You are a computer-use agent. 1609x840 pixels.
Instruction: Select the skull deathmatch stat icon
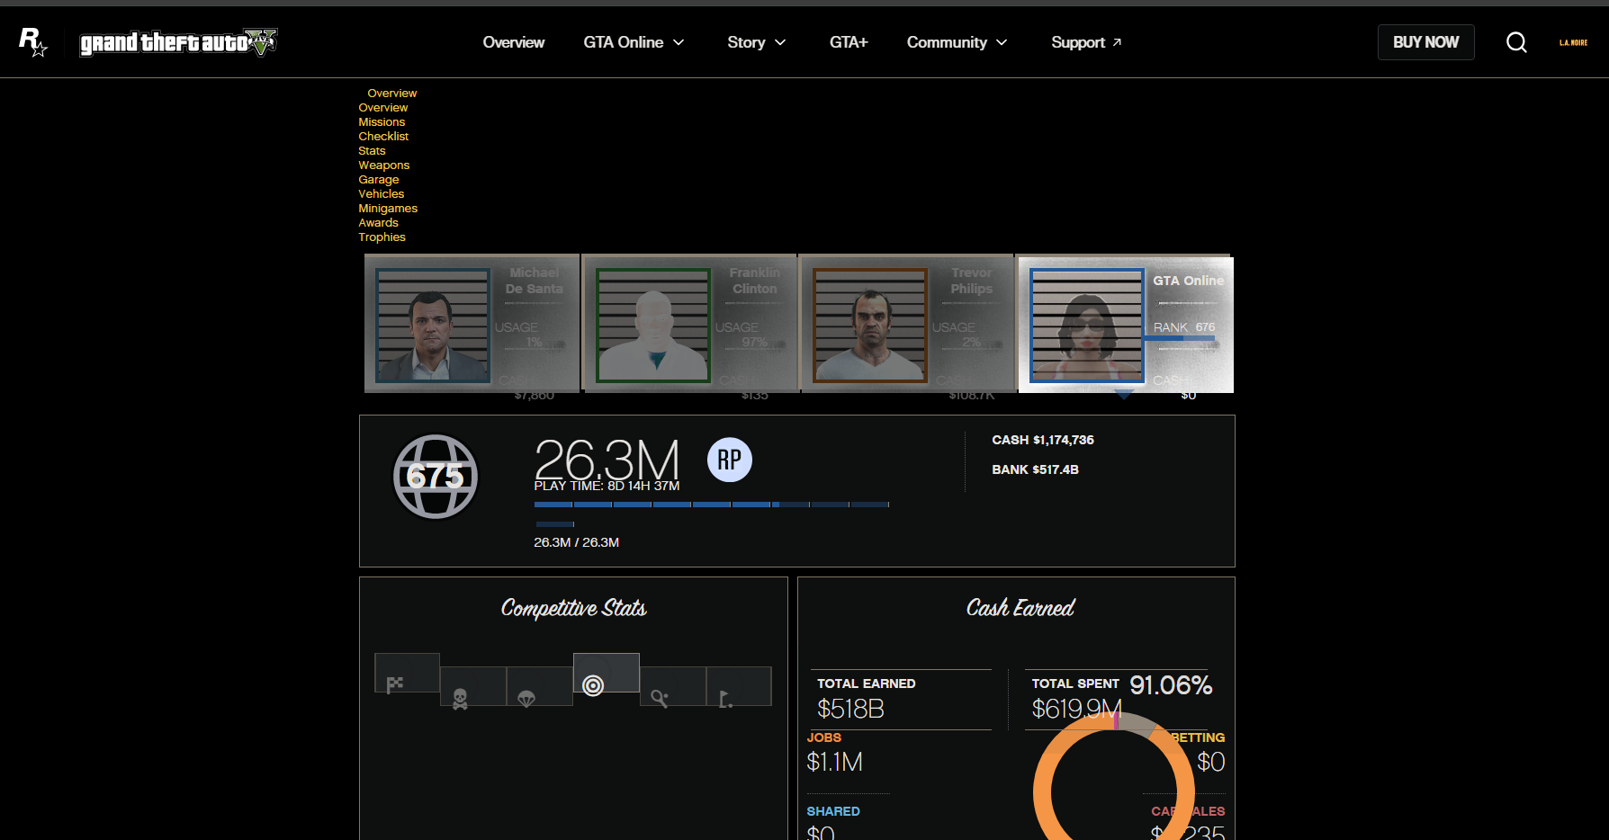point(460,698)
